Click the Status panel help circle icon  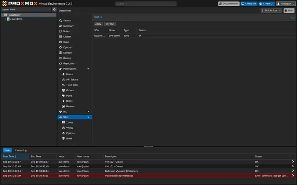pyautogui.click(x=293, y=17)
